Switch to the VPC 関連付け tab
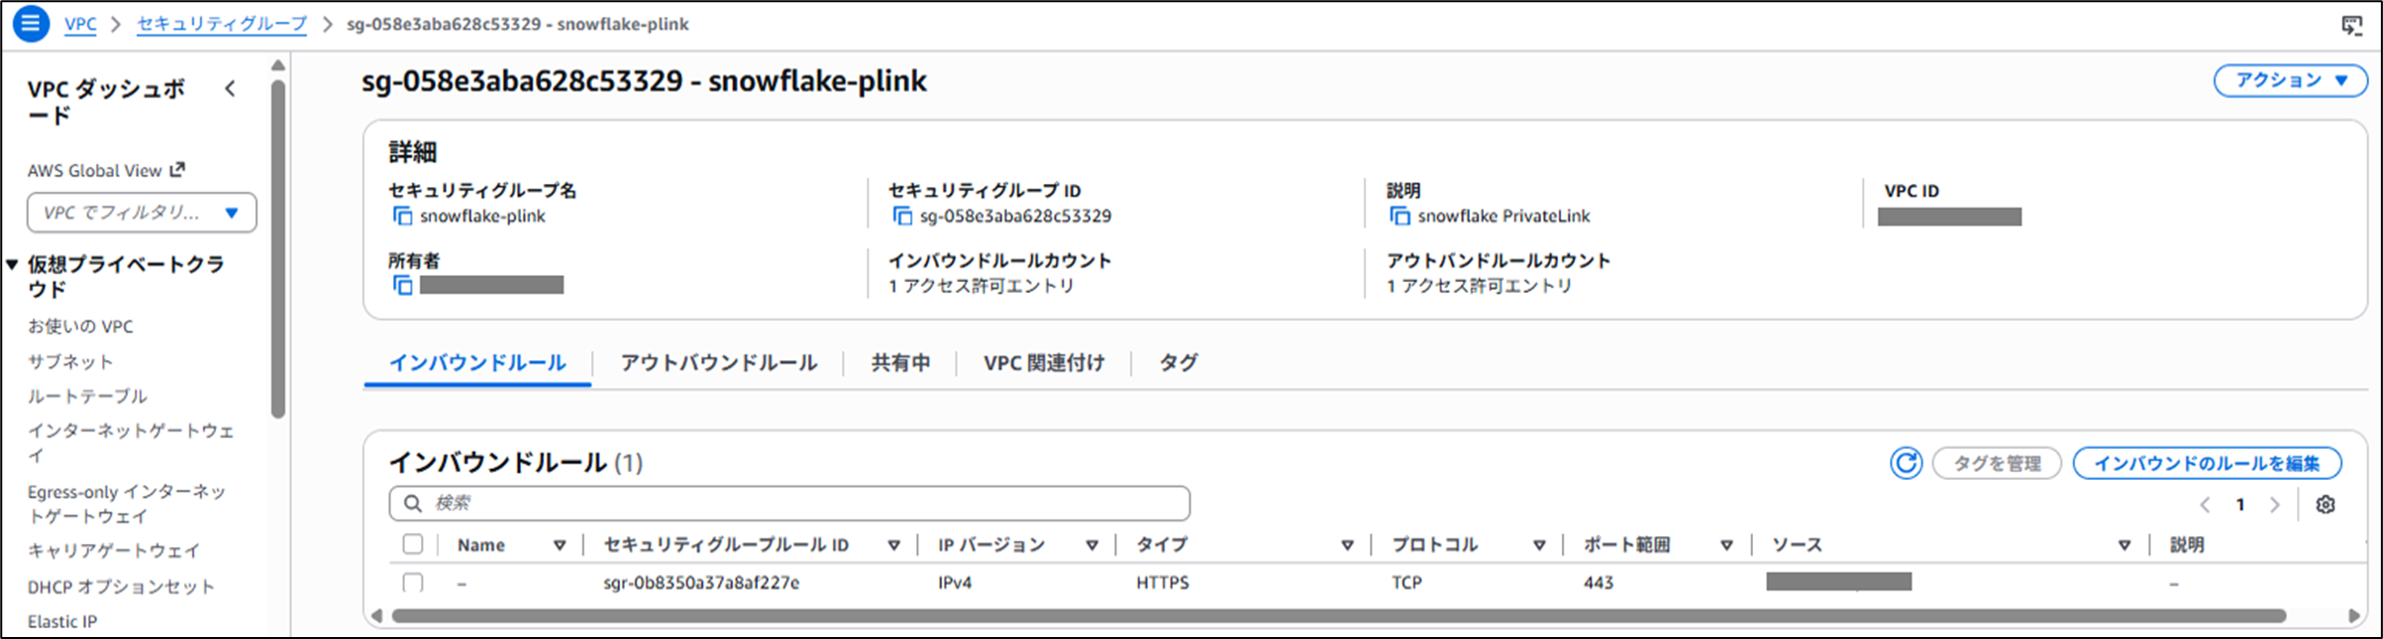Screen dimensions: 2383x639 click(x=1044, y=363)
